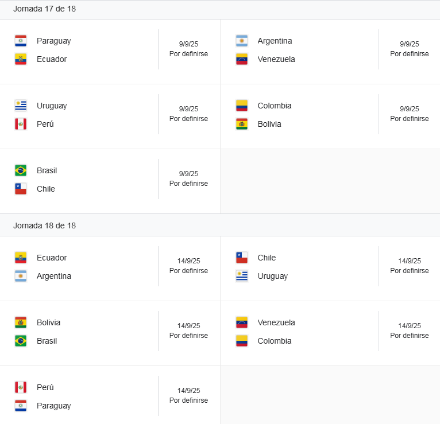This screenshot has width=440, height=424.
Task: Open the Jornada 17 de 18 header
Action: [220, 10]
